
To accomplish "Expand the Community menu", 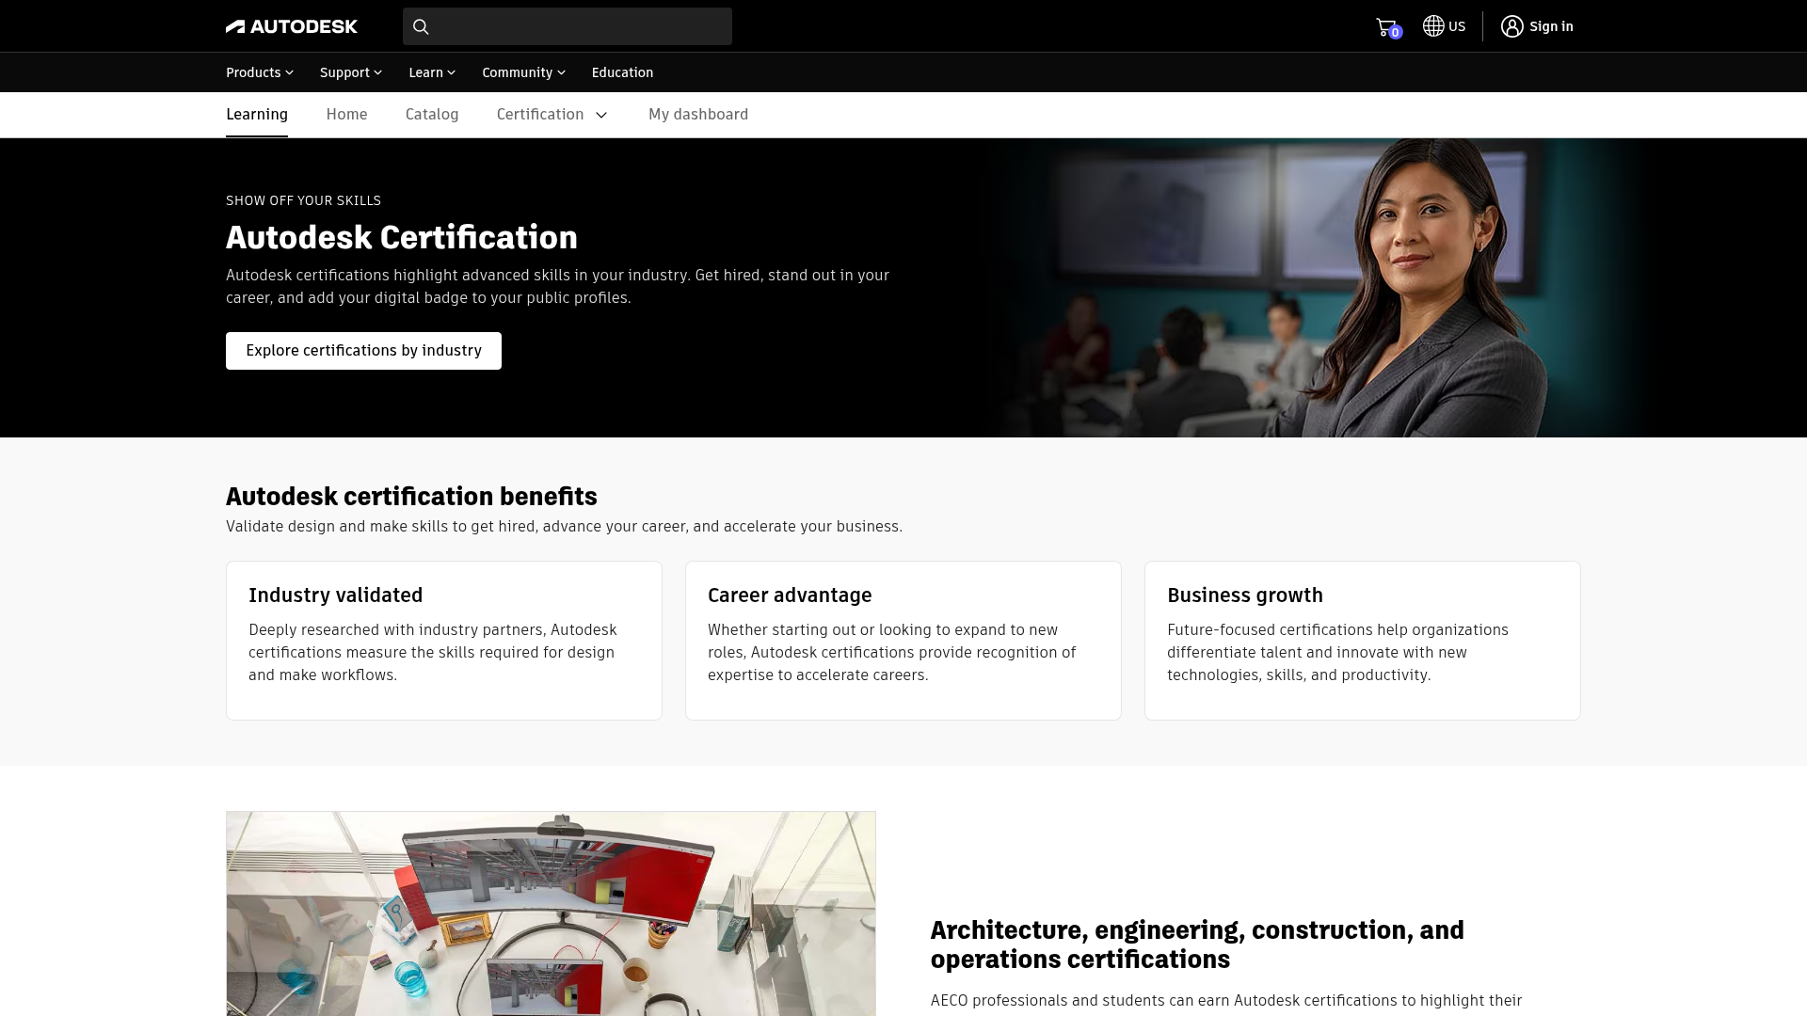I will 524,72.
